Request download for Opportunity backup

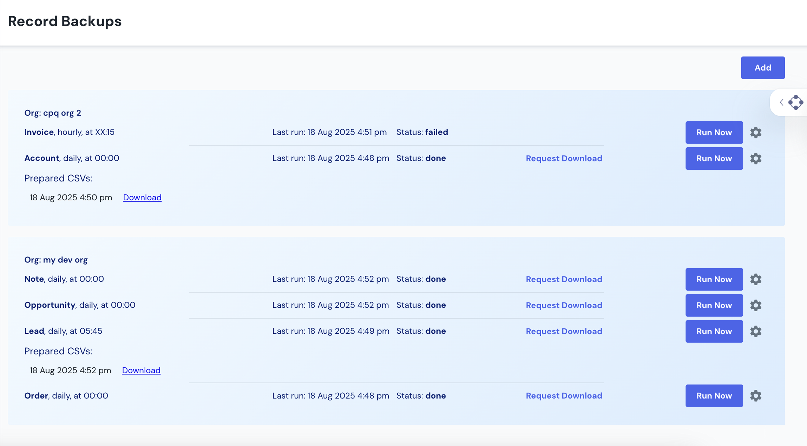point(564,305)
